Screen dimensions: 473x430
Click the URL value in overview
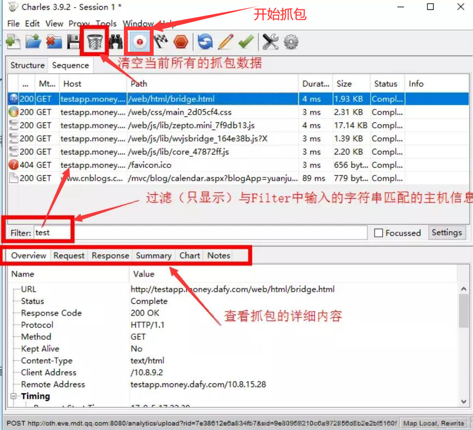point(232,289)
